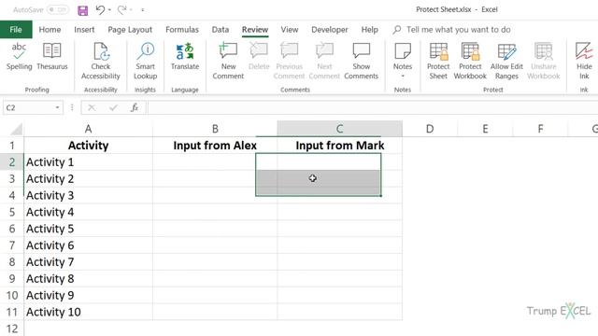Image resolution: width=598 pixels, height=336 pixels.
Task: Open the Help tab
Action: pyautogui.click(x=370, y=29)
